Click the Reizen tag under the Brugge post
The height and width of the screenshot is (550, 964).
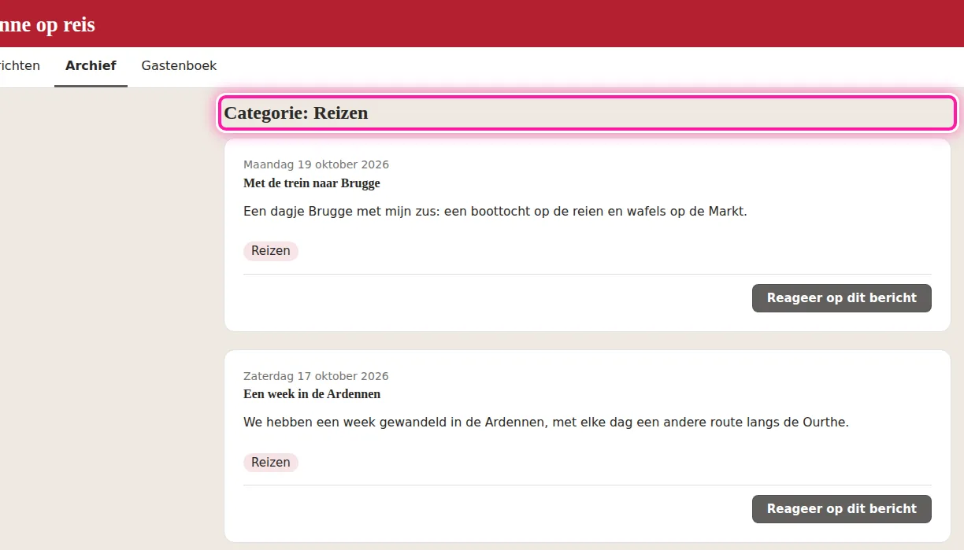click(271, 251)
